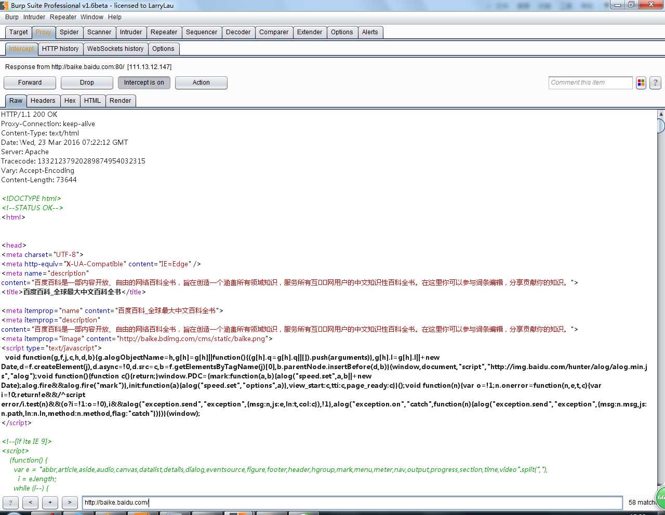Screen dimensions: 665x515
Task: Switch to the Decoder tab
Action: 238,32
